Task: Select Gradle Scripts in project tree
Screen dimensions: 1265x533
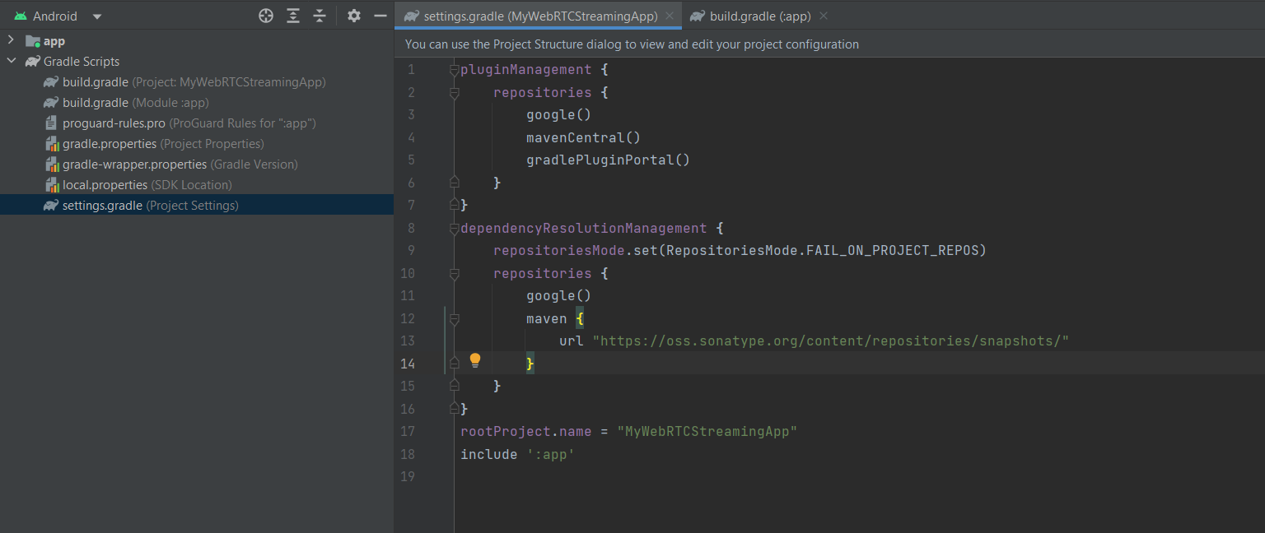Action: point(72,62)
